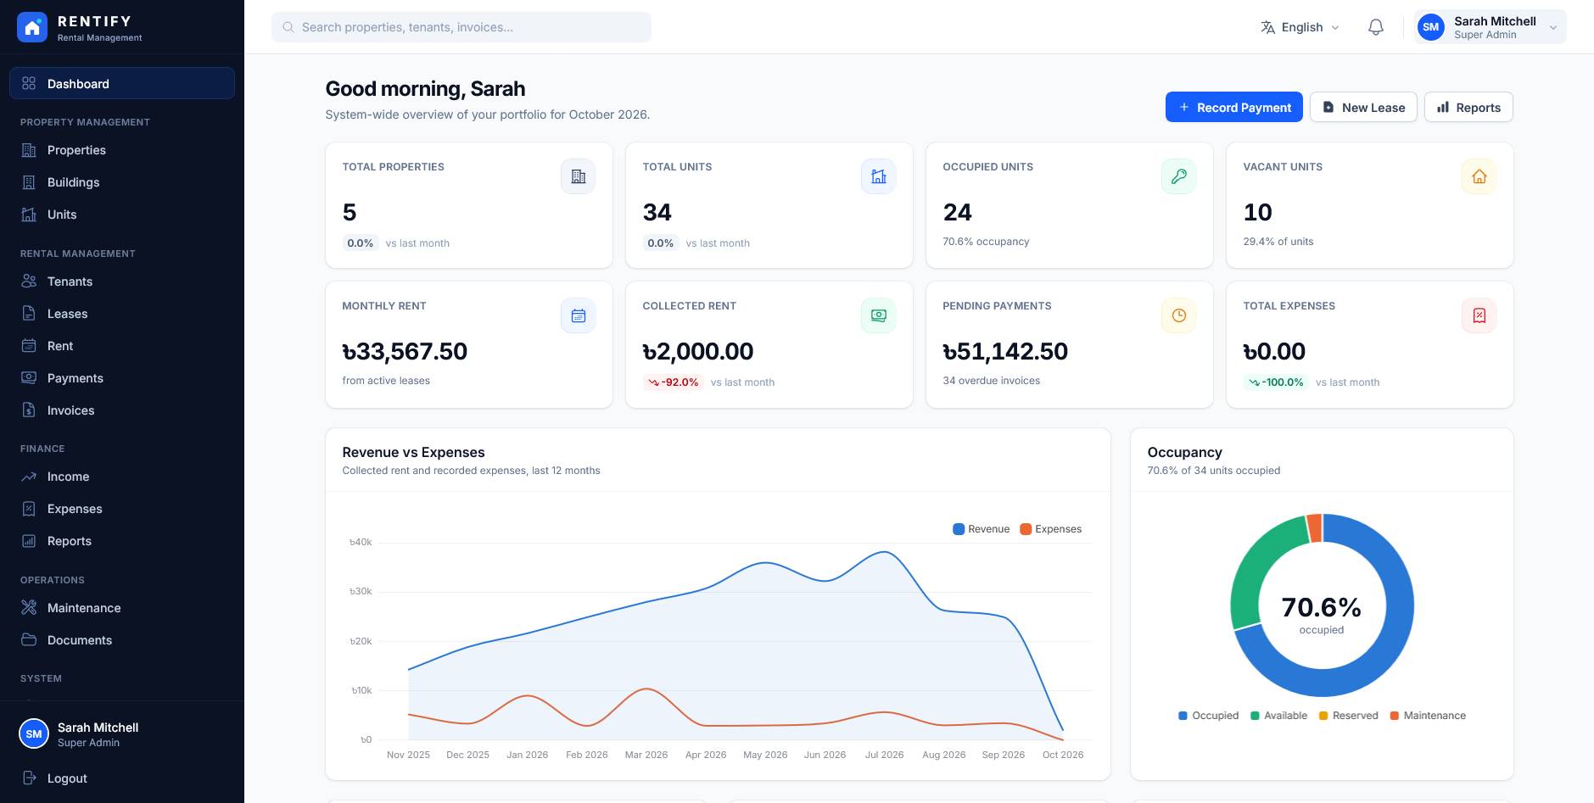
Task: Open the Tenants page
Action: pos(122,282)
